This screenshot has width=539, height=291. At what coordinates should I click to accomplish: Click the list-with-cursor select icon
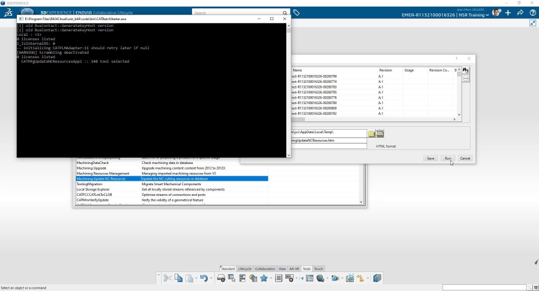[232, 278]
